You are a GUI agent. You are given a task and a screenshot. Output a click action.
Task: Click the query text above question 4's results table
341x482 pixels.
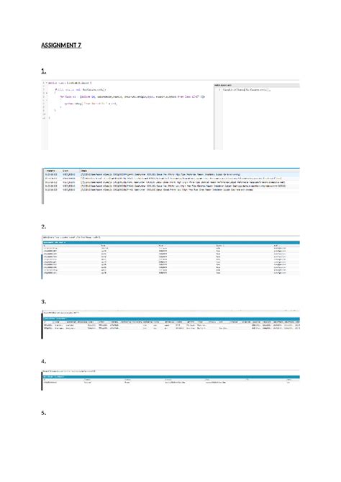click(69, 371)
